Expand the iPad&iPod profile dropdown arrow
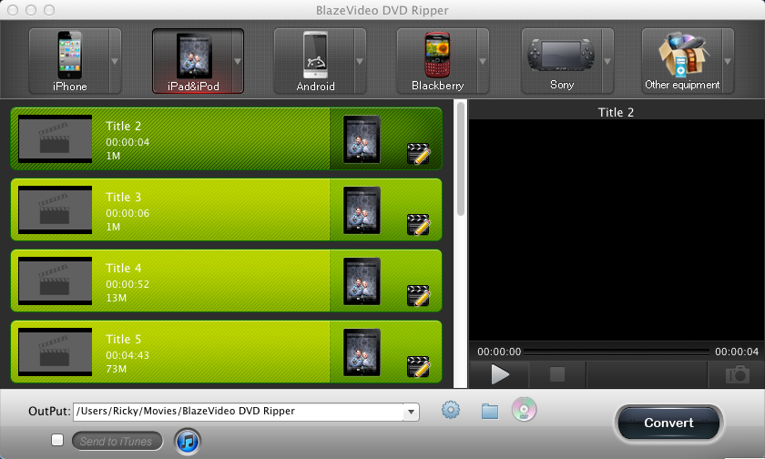This screenshot has width=765, height=459. tap(238, 61)
